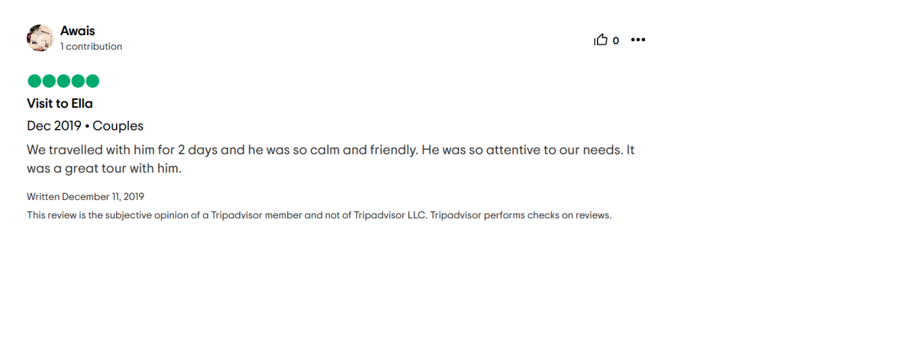Click the "Written December 11, 2019" date

pyautogui.click(x=85, y=197)
